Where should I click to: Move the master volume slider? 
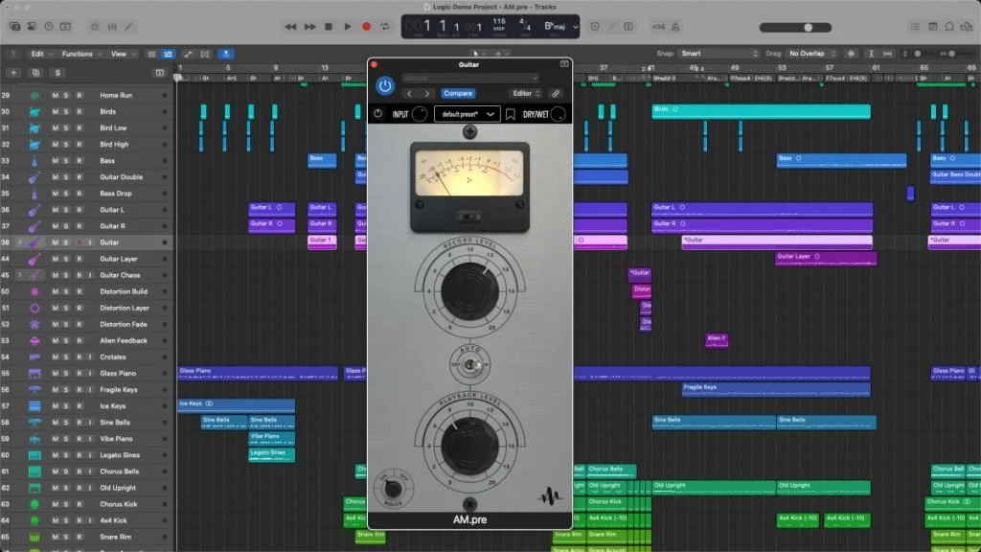(809, 28)
